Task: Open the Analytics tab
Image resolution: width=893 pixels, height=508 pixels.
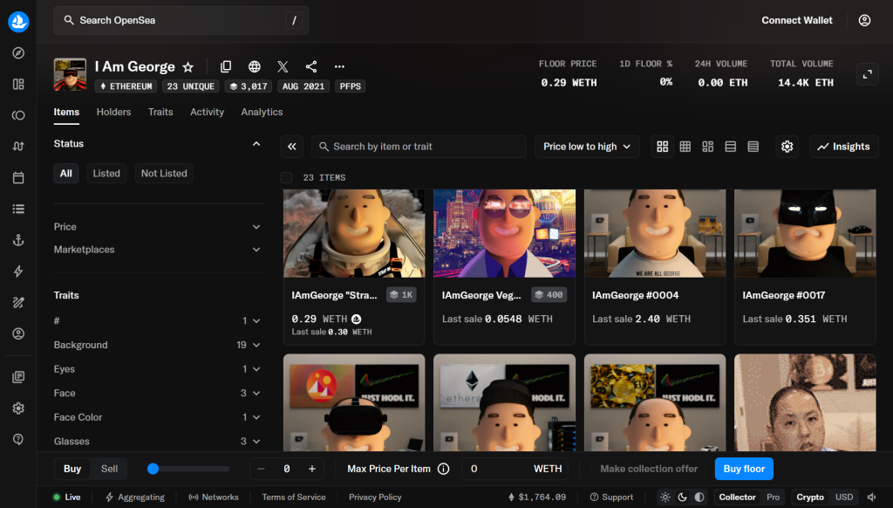Action: point(262,112)
